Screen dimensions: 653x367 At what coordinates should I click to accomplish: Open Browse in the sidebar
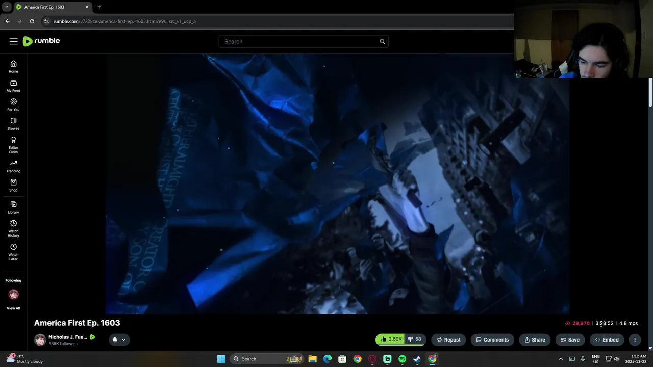[13, 124]
